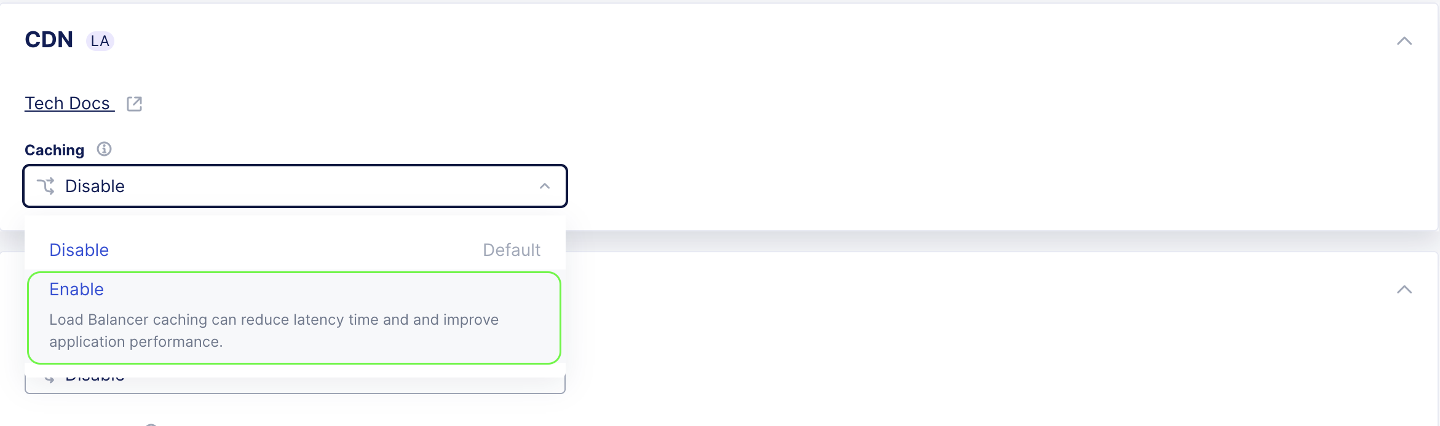The width and height of the screenshot is (1440, 426).
Task: Click the Load Balancer caching description text
Action: [274, 330]
